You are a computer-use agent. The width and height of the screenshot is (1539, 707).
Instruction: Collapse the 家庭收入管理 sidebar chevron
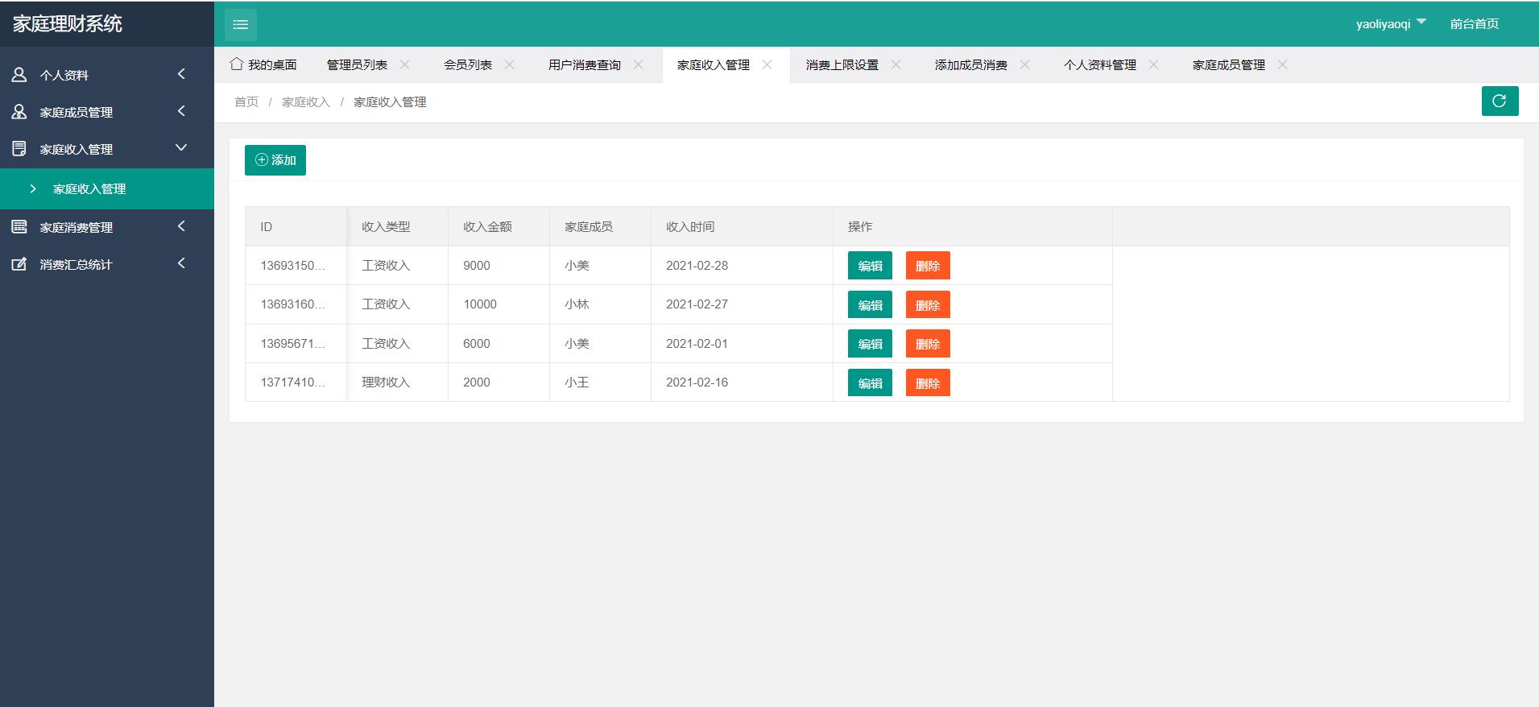181,148
